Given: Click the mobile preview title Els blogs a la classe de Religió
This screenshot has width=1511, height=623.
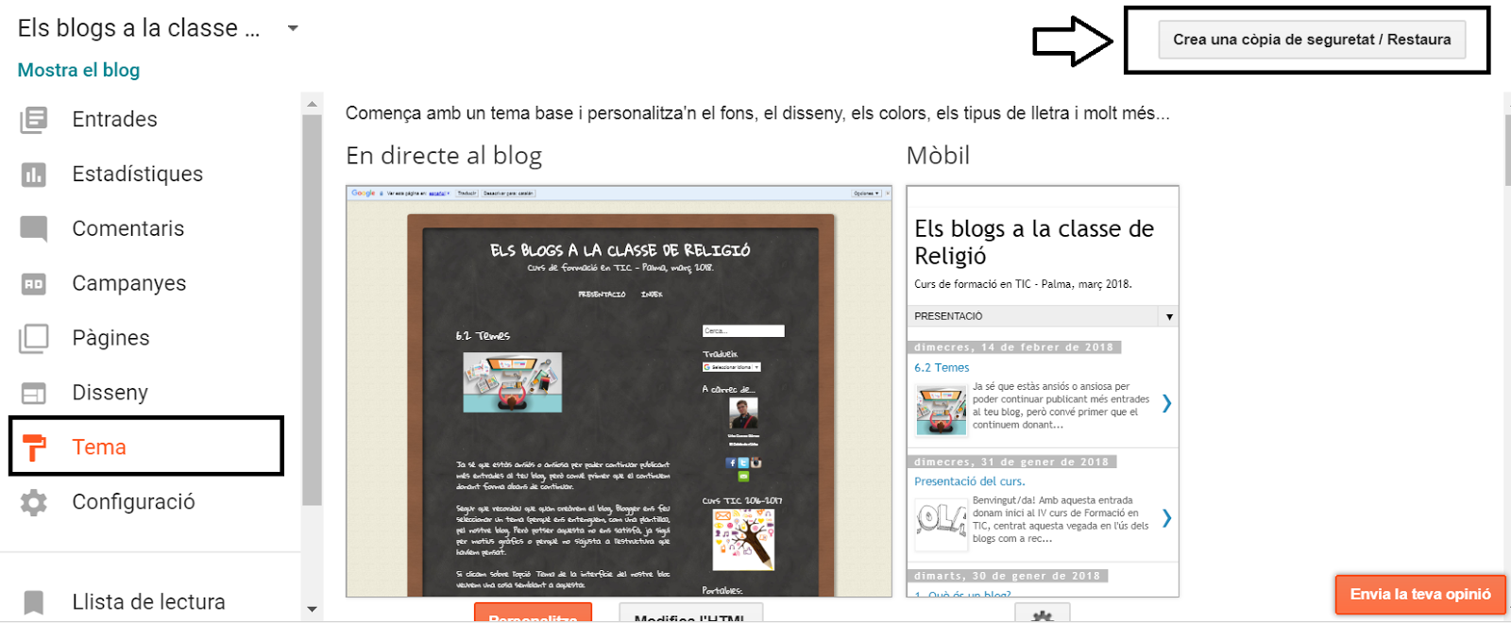Looking at the screenshot, I should point(1034,243).
